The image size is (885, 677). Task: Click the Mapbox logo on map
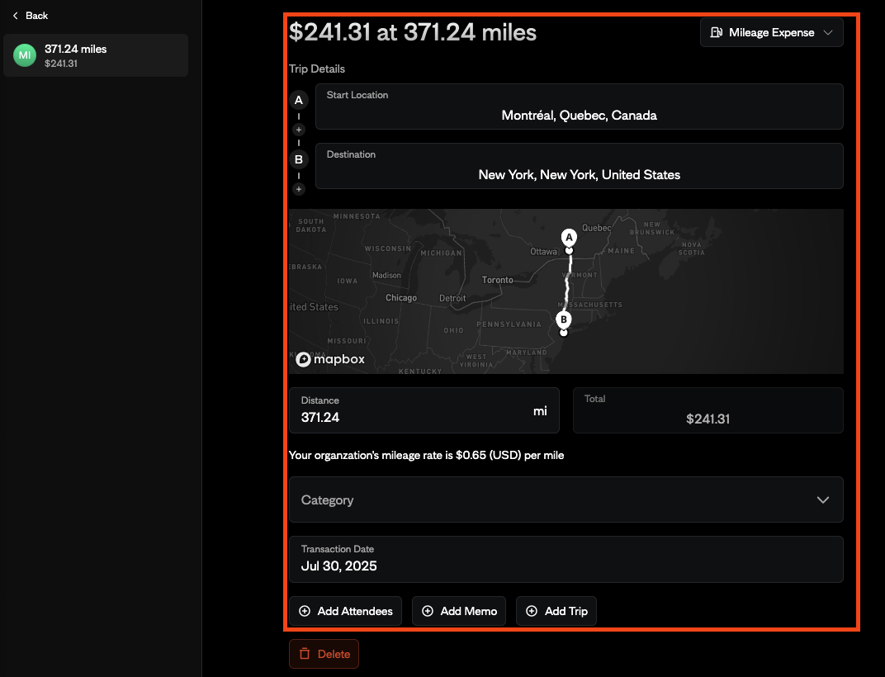tap(330, 359)
